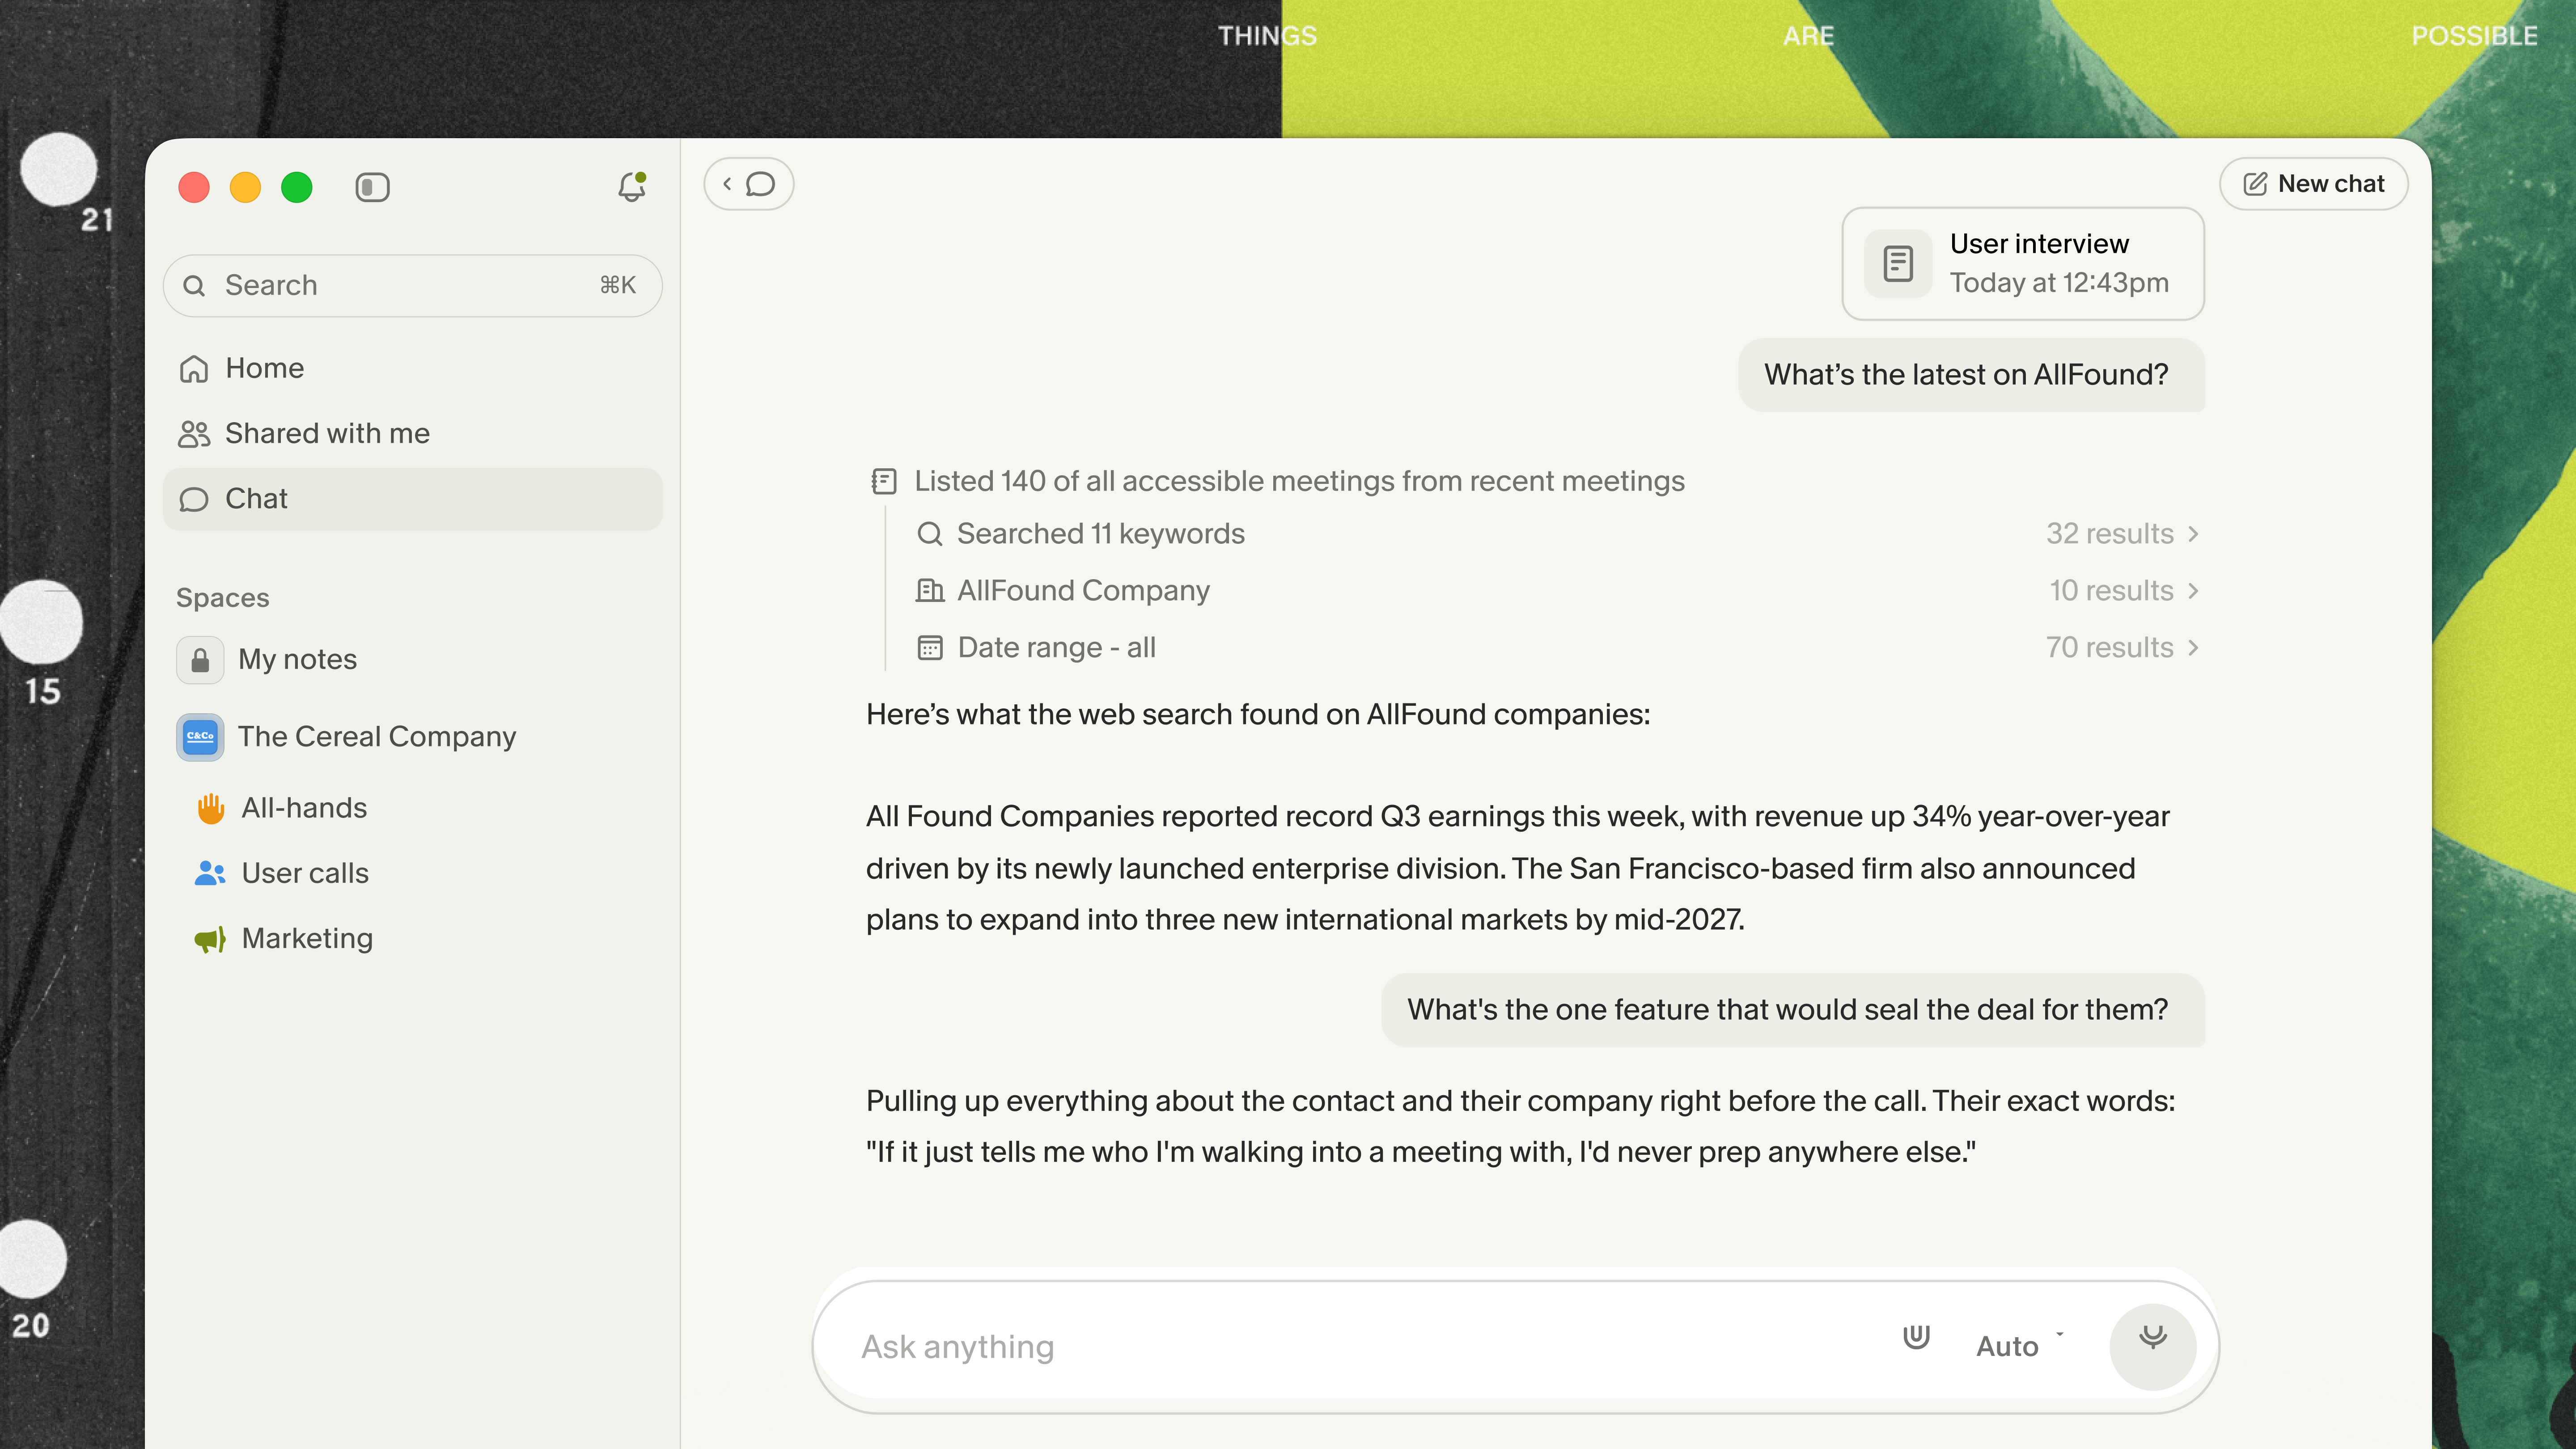Open My notes private space
Screen dimensions: 2576x1449
(296, 660)
